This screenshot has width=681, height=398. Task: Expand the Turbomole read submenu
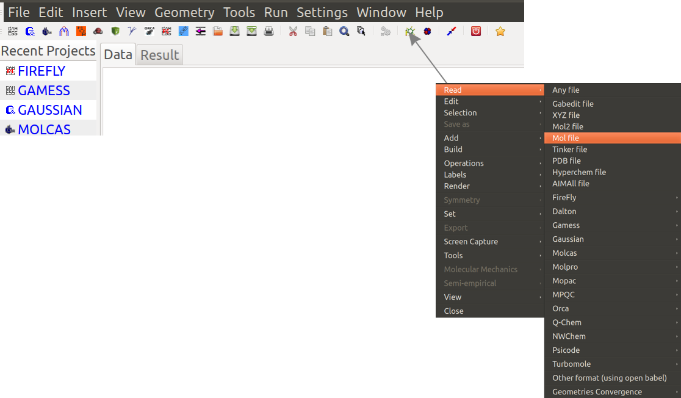click(x=613, y=364)
